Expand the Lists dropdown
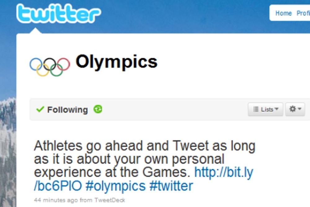Image resolution: width=310 pixels, height=207 pixels. pyautogui.click(x=266, y=109)
